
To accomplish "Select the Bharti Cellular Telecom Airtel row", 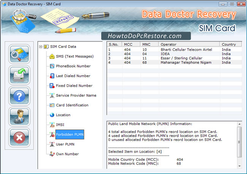I will click(x=174, y=50).
